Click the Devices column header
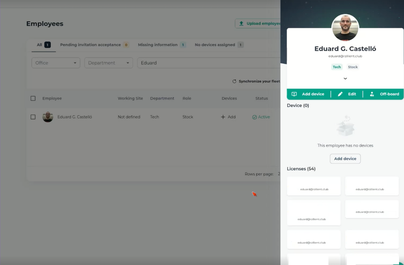Image resolution: width=404 pixels, height=265 pixels. coord(229,98)
